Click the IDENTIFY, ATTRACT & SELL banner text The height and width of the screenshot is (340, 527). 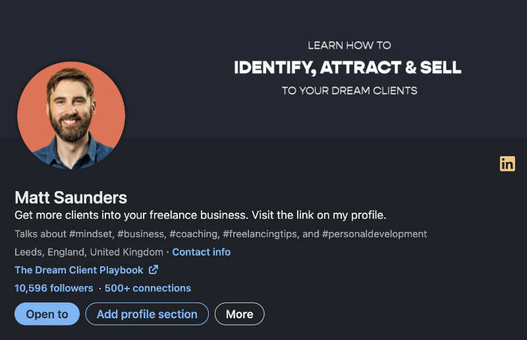(348, 68)
